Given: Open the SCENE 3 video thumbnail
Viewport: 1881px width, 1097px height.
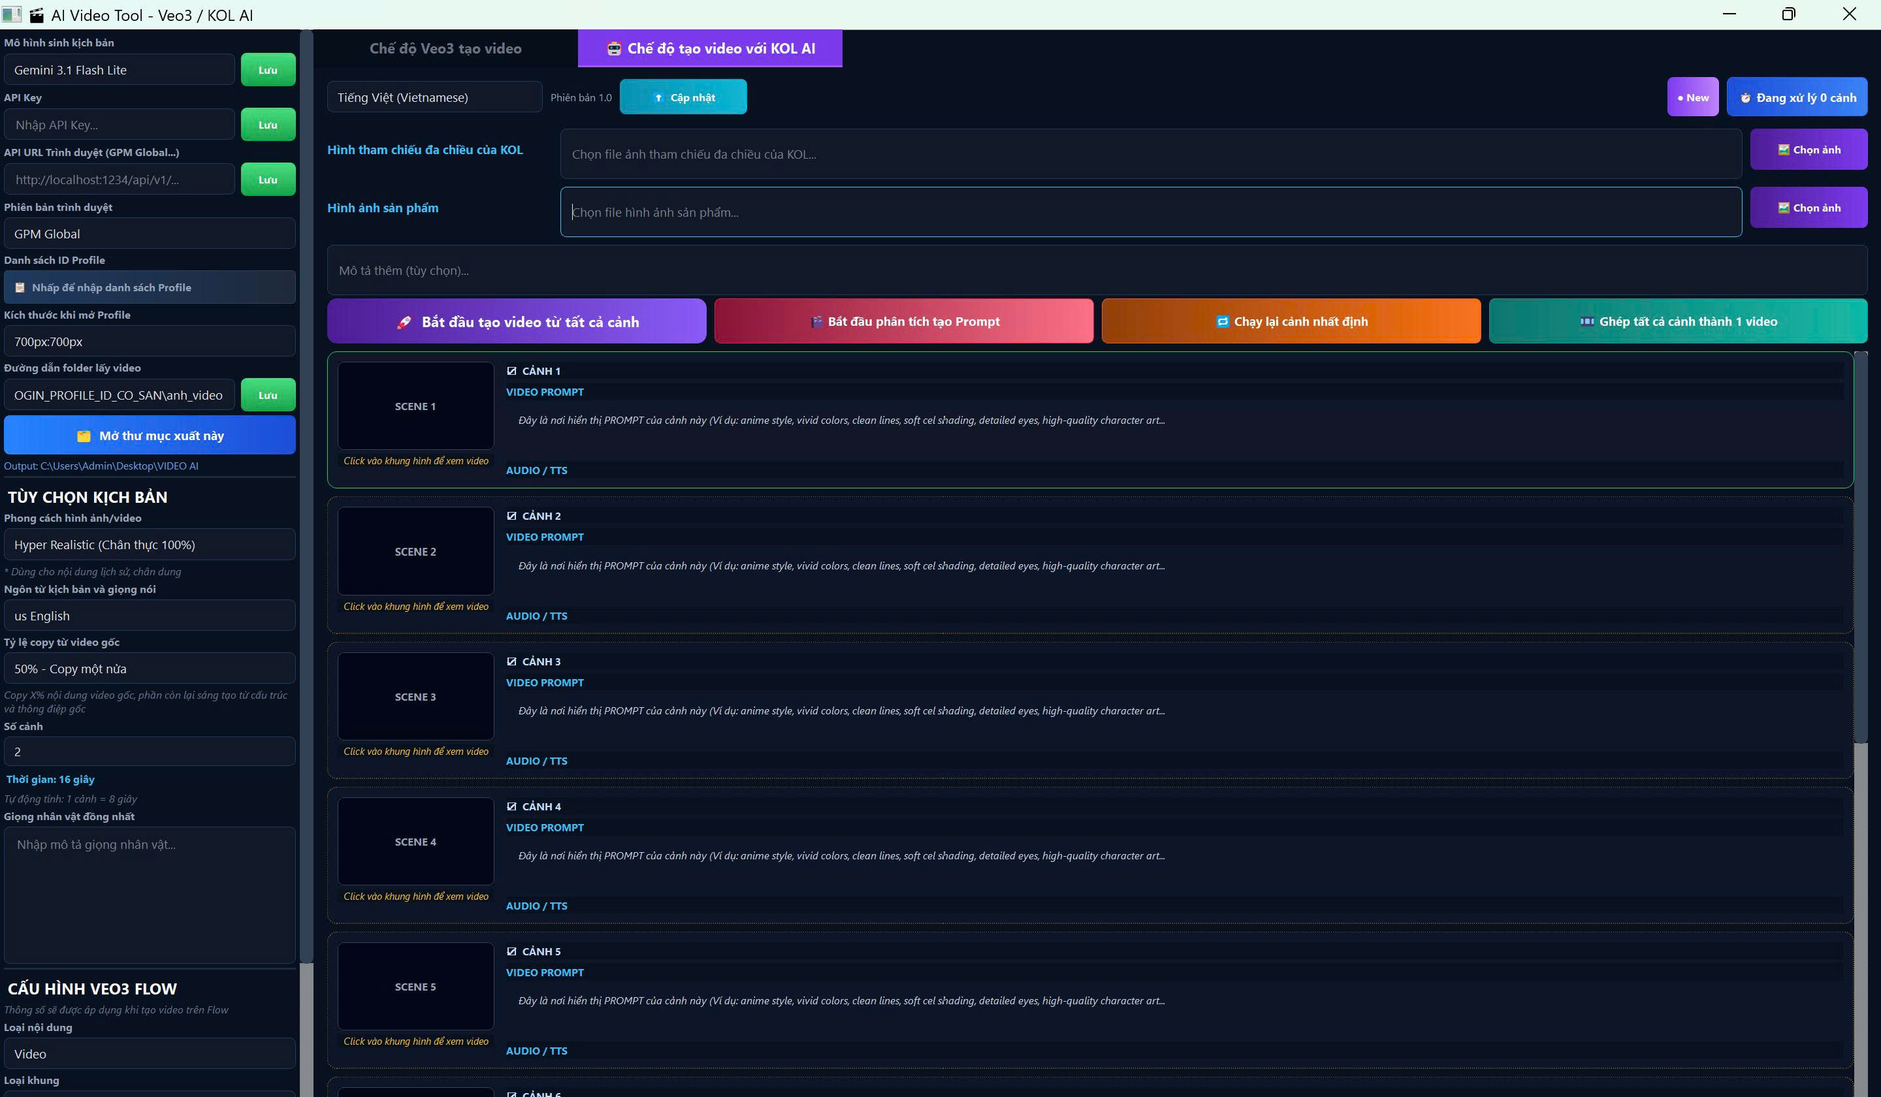Looking at the screenshot, I should (416, 696).
